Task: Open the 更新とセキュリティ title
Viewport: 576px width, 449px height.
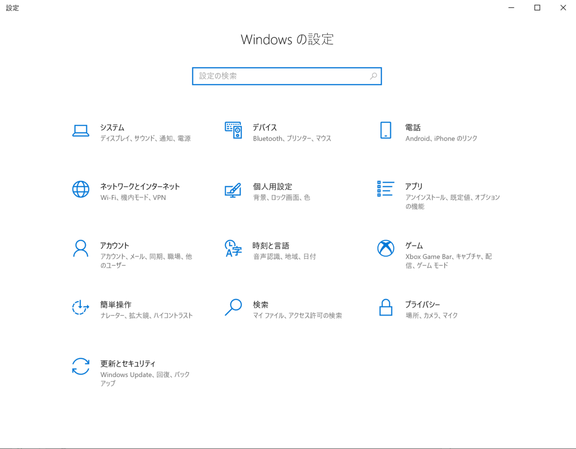Action: point(128,364)
